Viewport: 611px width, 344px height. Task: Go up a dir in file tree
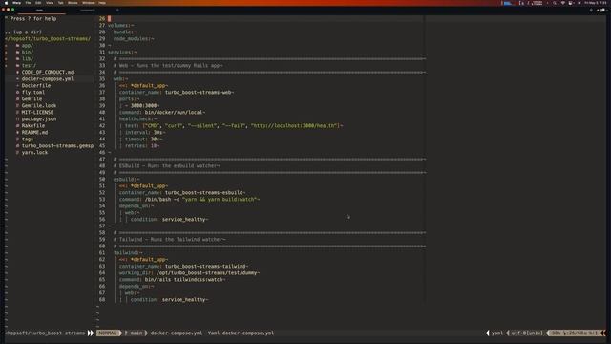click(23, 32)
